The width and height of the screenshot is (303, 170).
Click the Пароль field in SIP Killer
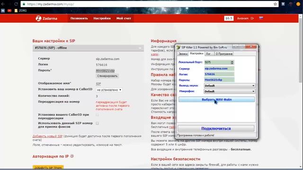click(219, 80)
